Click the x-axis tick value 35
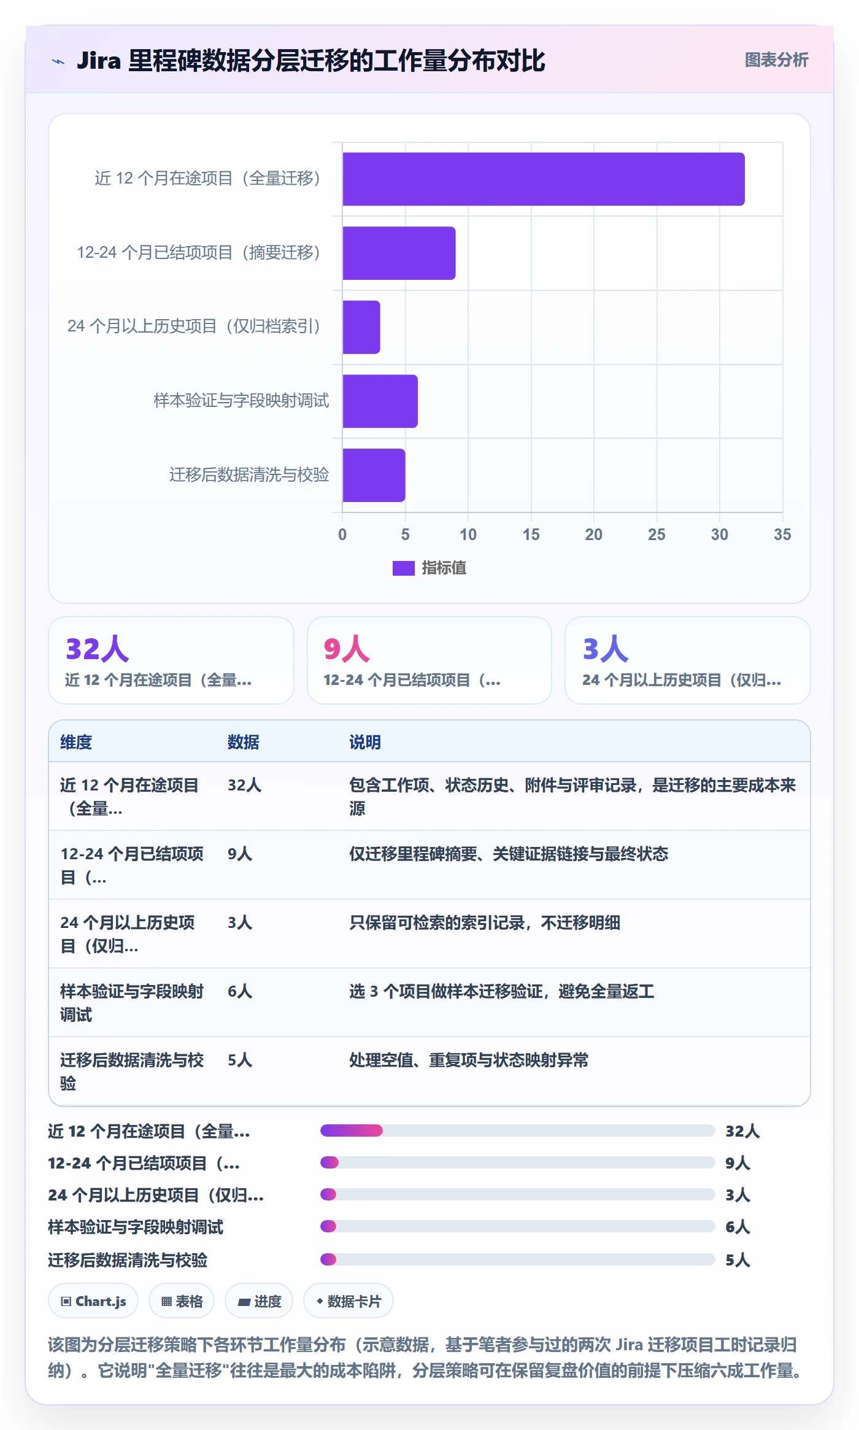This screenshot has height=1430, width=859. click(x=782, y=535)
